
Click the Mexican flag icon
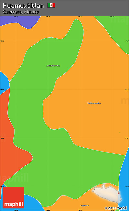tap(51, 5)
